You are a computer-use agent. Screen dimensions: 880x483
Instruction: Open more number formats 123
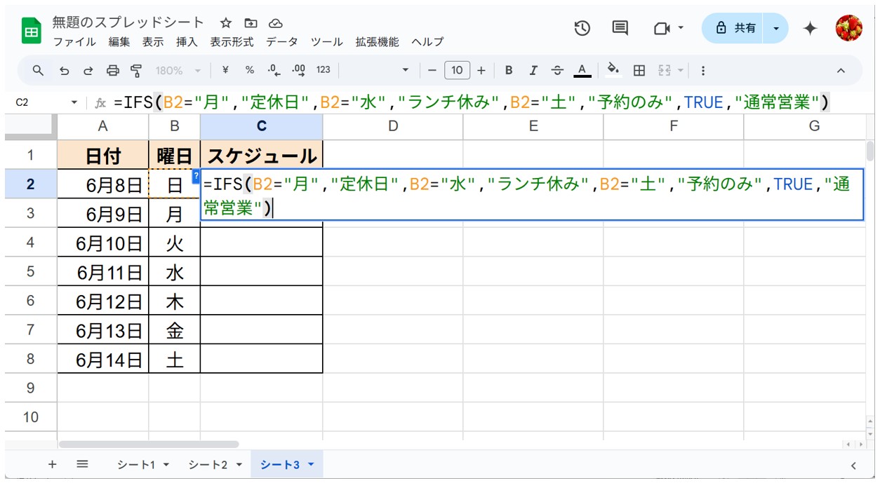pos(323,70)
